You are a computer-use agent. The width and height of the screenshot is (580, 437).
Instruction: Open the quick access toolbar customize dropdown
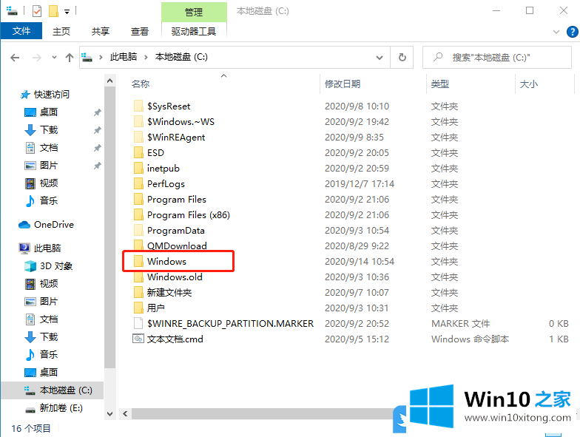[x=67, y=11]
